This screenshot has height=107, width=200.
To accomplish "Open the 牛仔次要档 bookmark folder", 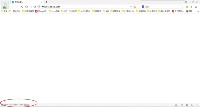I will [x=84, y=11].
